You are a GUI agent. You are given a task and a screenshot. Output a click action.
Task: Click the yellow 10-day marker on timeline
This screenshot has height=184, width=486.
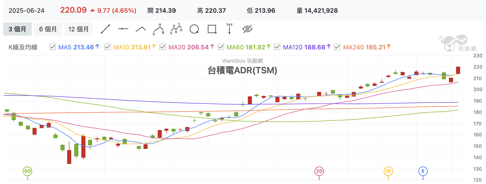tap(388, 171)
